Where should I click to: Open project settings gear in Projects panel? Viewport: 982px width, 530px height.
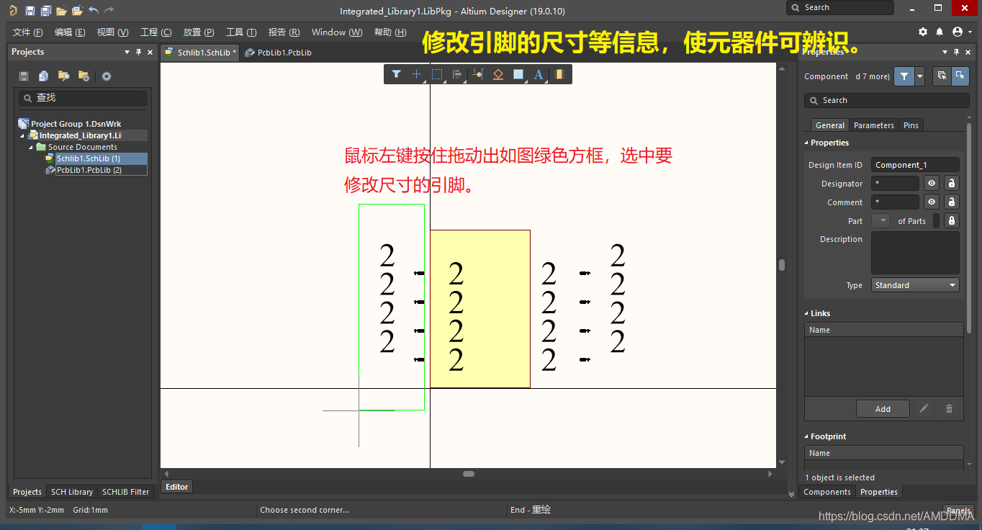(107, 76)
